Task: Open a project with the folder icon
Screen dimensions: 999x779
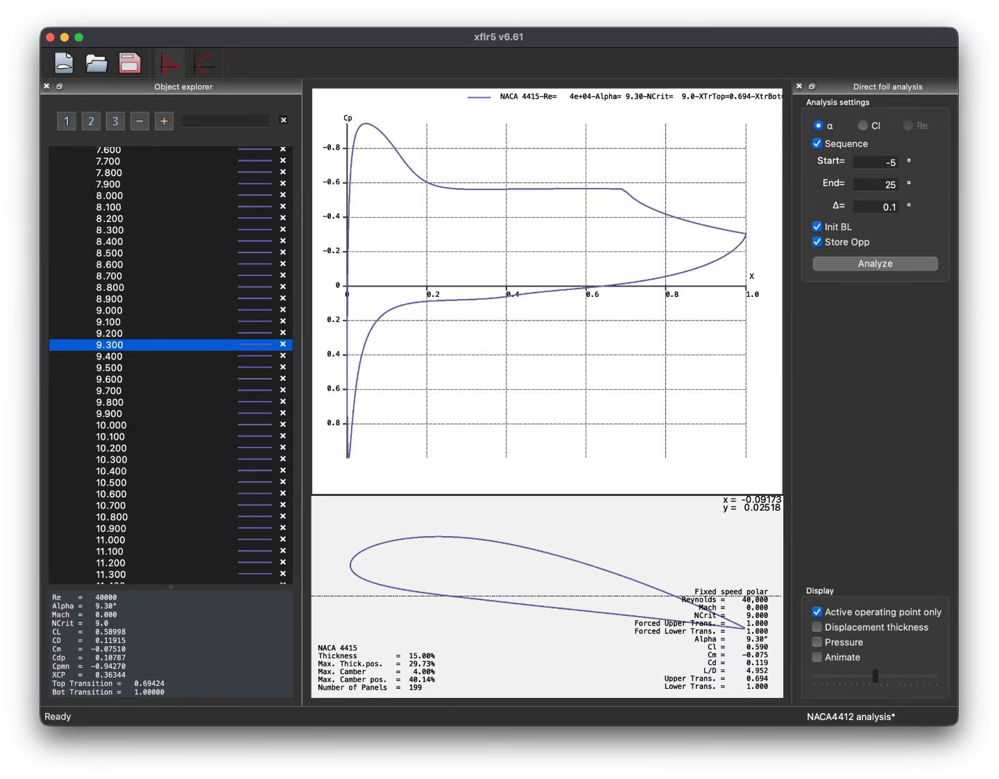Action: coord(96,64)
